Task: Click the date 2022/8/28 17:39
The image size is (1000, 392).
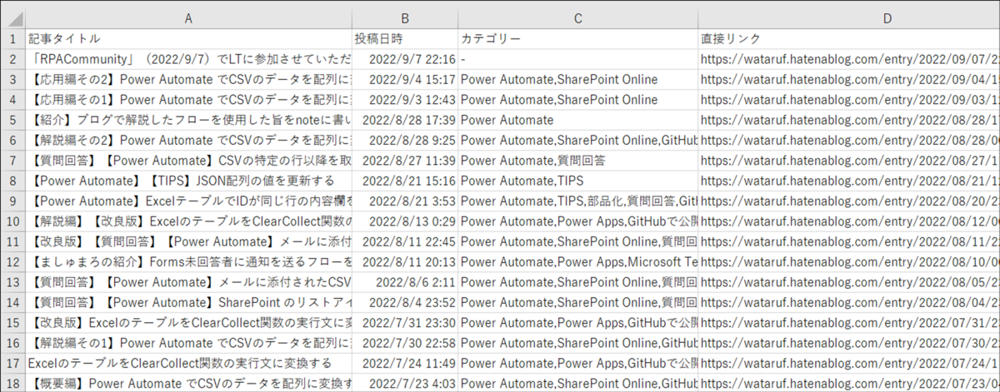Action: [x=404, y=120]
